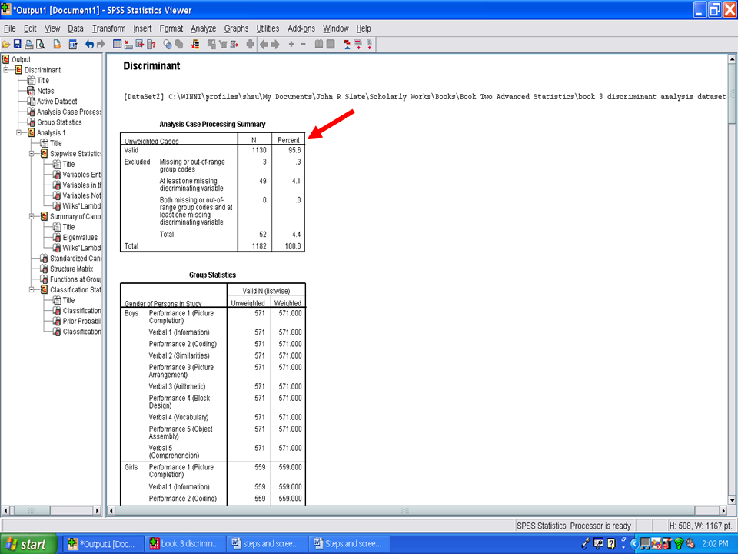Viewport: 738px width, 554px height.
Task: Collapse the Stepwise Statistics outline branch
Action: pos(32,154)
